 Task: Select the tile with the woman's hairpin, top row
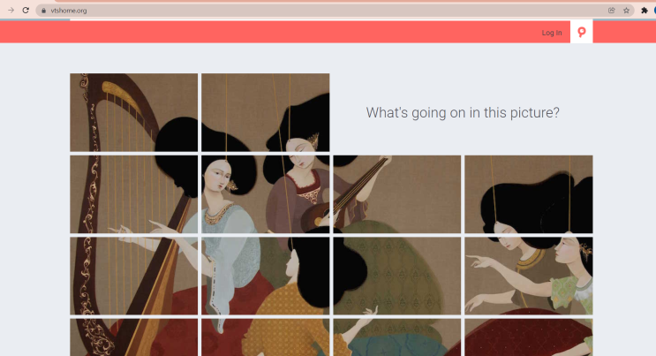click(x=265, y=112)
